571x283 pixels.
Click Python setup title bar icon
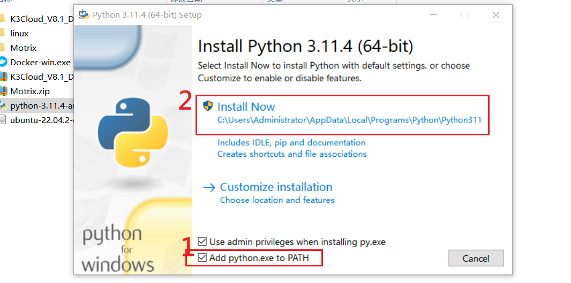[x=84, y=15]
